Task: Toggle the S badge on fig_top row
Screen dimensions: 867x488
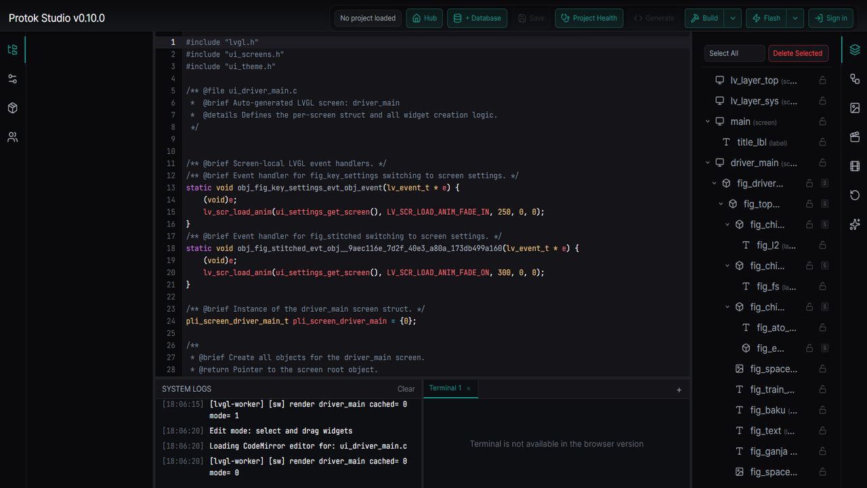Action: coord(824,204)
